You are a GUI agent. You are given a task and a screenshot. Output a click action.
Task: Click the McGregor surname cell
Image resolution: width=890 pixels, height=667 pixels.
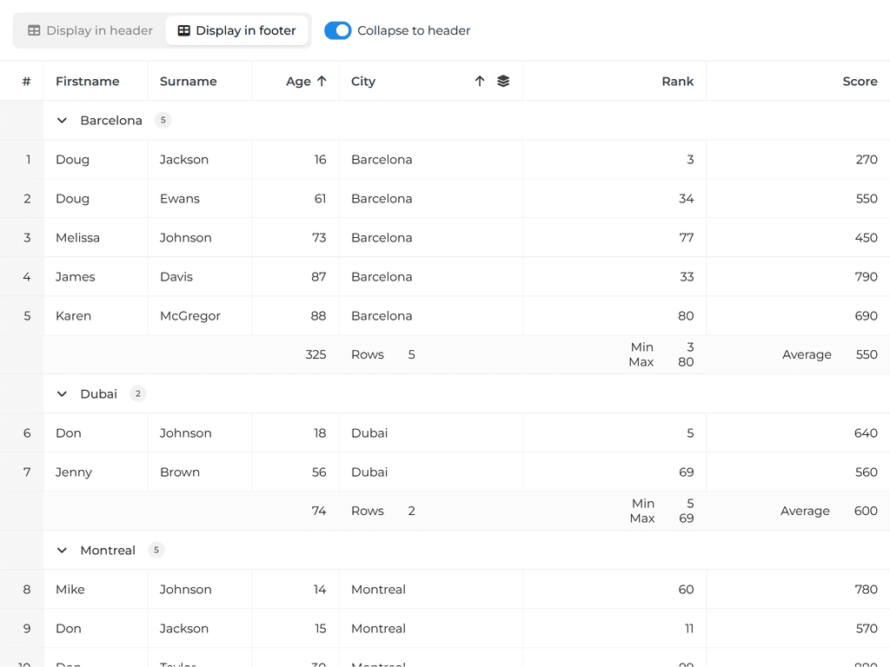(x=190, y=316)
